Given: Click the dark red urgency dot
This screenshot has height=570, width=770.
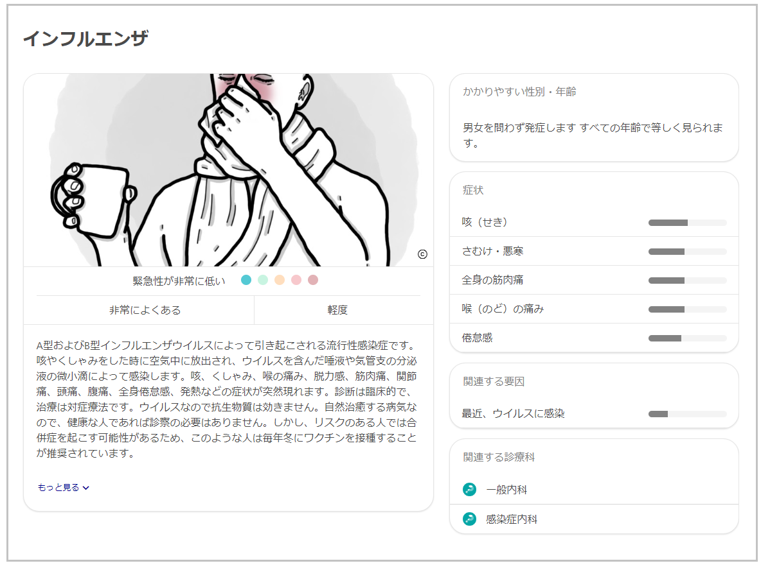Looking at the screenshot, I should [313, 280].
